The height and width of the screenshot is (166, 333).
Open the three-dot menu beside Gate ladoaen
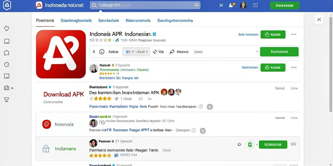[294, 34]
